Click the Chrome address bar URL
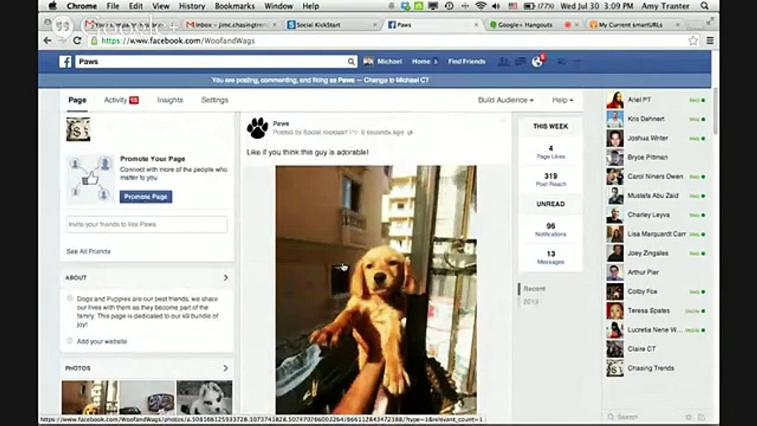 pos(178,41)
